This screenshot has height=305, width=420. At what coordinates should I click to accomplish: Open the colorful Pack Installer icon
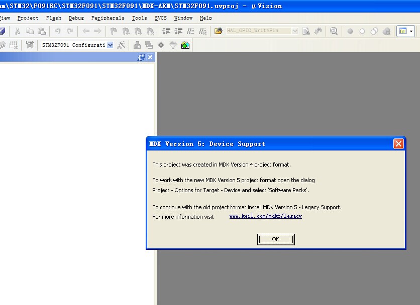(185, 45)
